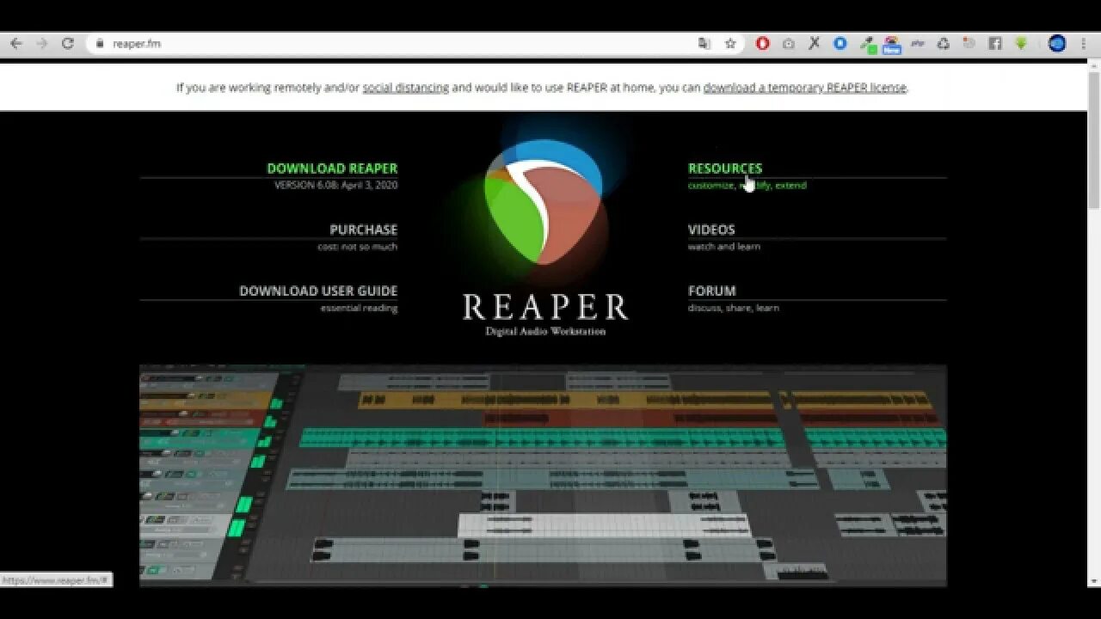The width and height of the screenshot is (1101, 619).
Task: Click the browser forward arrow
Action: [x=41, y=44]
